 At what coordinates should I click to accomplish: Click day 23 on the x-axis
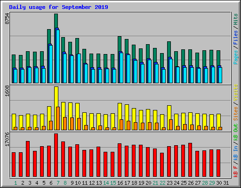[169, 183]
